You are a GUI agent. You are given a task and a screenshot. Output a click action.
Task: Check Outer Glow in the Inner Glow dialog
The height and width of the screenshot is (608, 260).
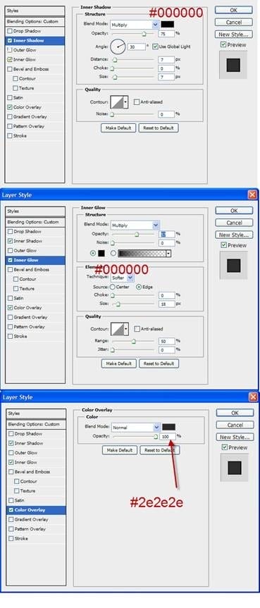(10, 251)
